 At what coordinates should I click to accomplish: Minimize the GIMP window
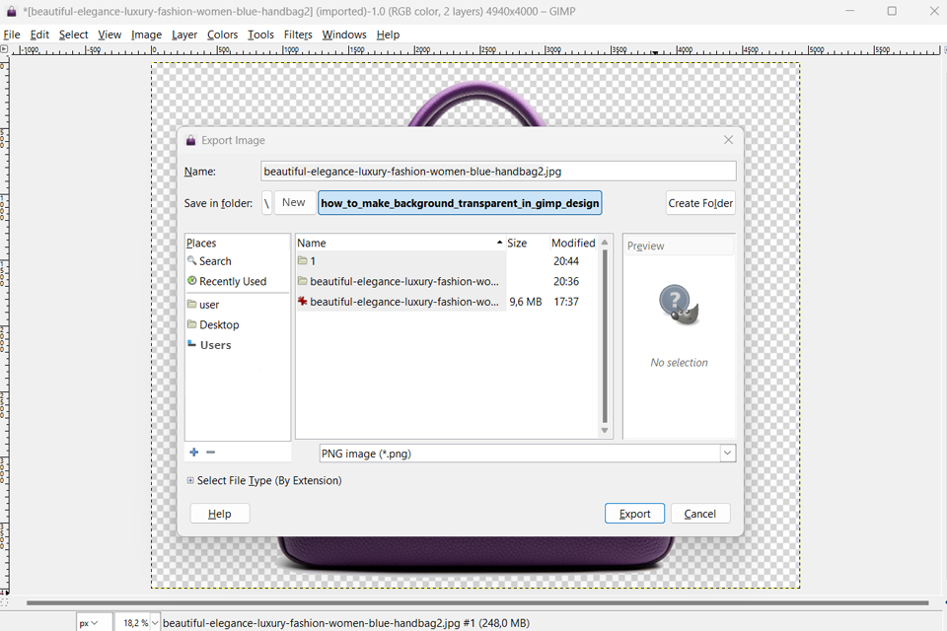click(849, 11)
